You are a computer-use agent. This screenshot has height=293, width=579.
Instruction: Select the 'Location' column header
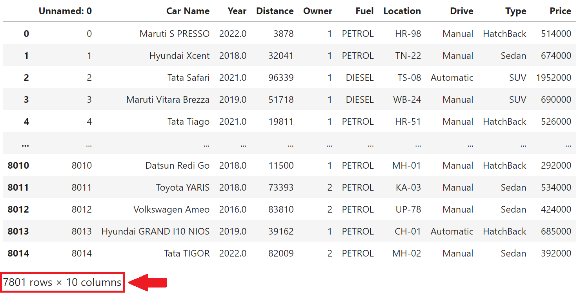pyautogui.click(x=402, y=11)
